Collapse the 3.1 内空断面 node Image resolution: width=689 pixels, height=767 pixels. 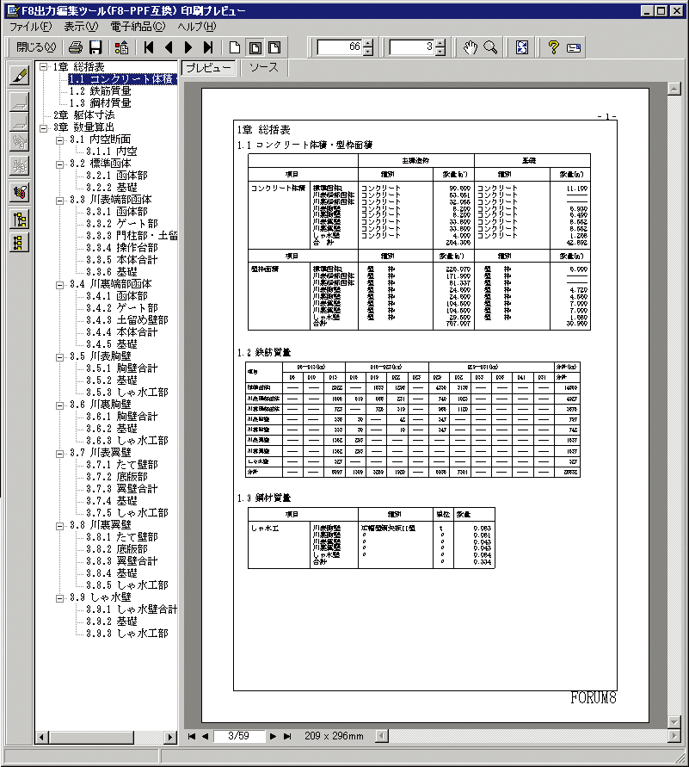click(x=59, y=140)
